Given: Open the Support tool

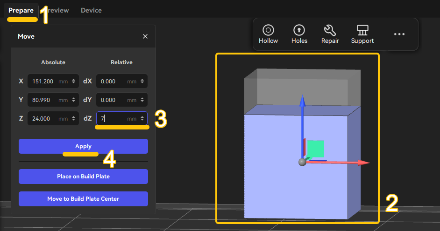Looking at the screenshot, I should tap(362, 34).
